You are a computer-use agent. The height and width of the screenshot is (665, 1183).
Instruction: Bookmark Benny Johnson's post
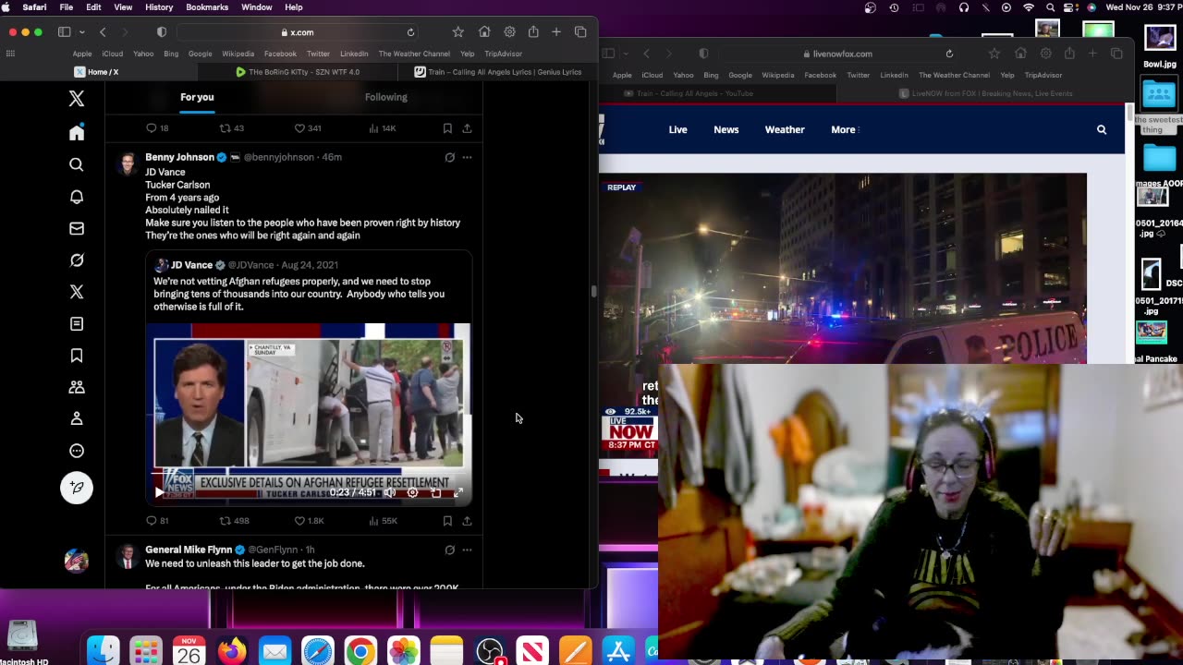tap(447, 521)
